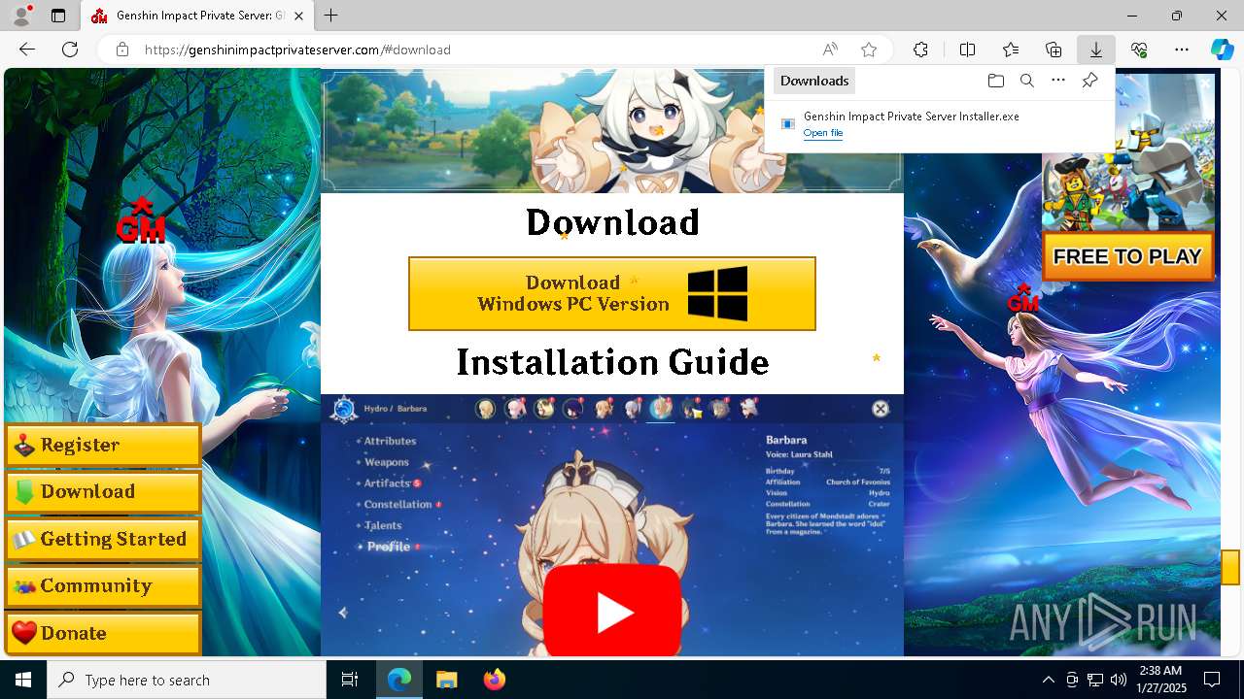Close the Barbara character screen X
This screenshot has width=1244, height=699.
[881, 409]
